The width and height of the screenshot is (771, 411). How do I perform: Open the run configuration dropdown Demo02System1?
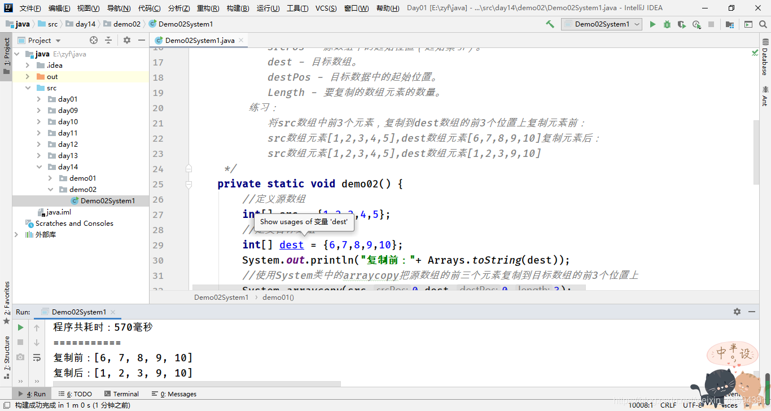click(x=602, y=24)
